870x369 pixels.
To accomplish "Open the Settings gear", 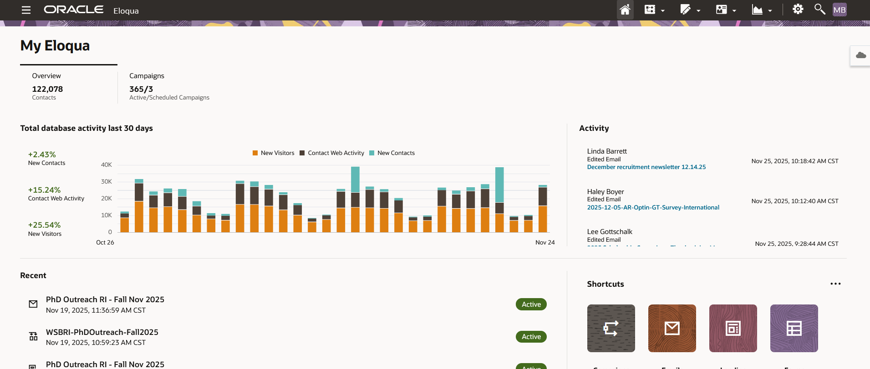I will 798,10.
